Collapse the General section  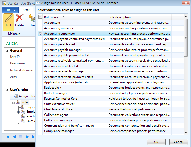coord(7,51)
